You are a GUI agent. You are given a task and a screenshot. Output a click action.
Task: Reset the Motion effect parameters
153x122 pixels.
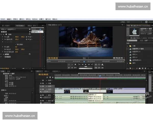[x=30, y=34]
